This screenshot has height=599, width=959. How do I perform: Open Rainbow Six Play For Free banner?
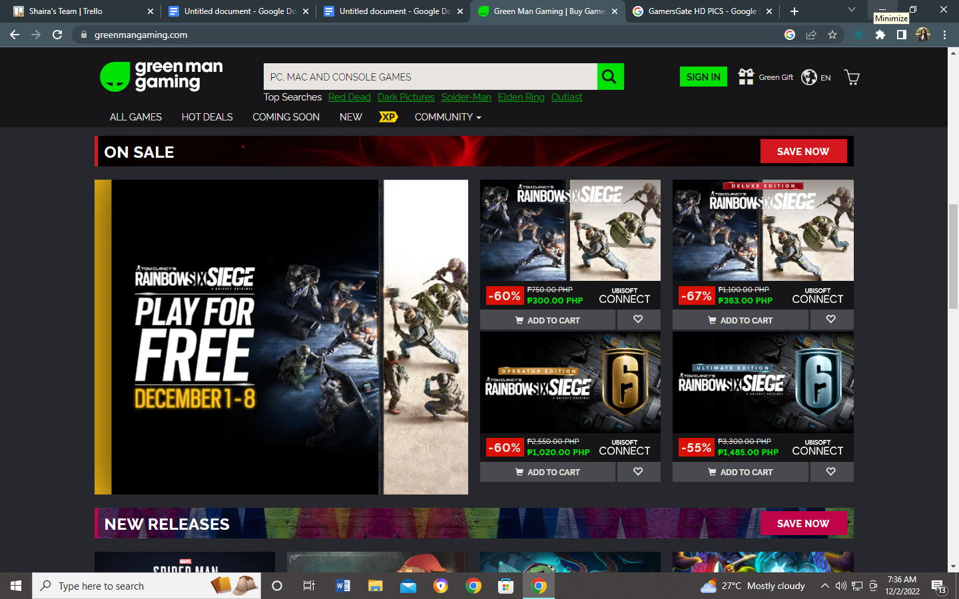click(281, 337)
